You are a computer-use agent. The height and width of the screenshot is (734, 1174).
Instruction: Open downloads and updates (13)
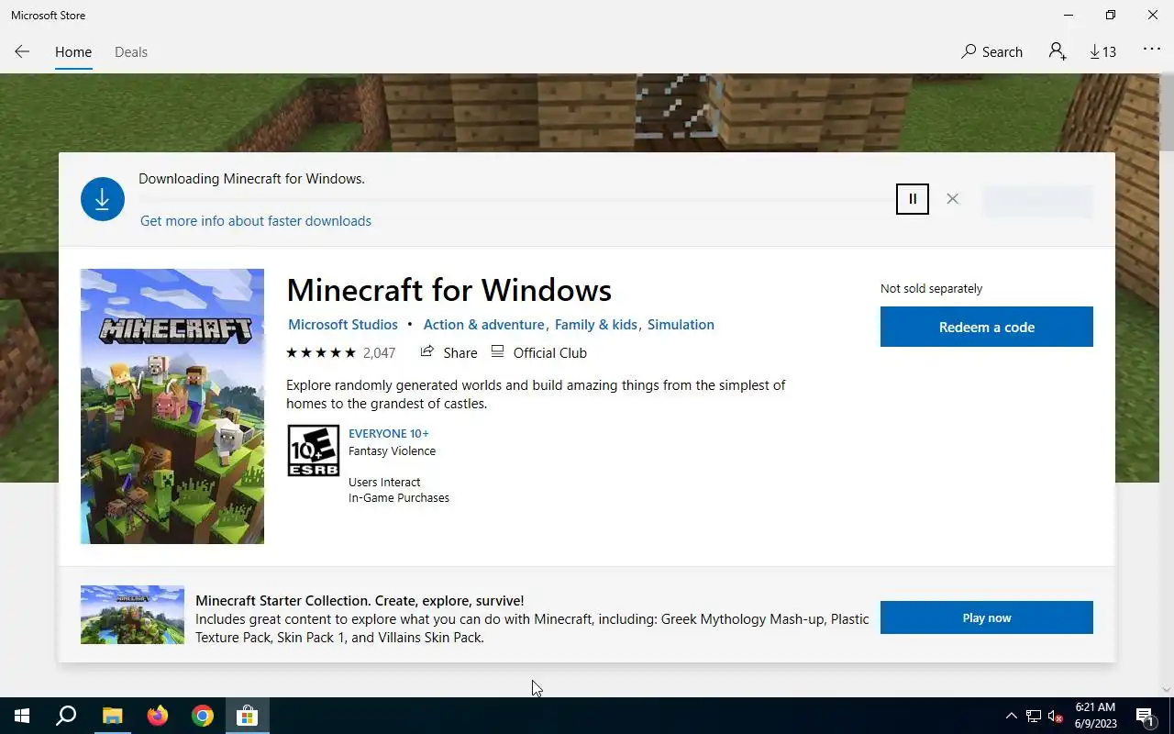click(1103, 52)
